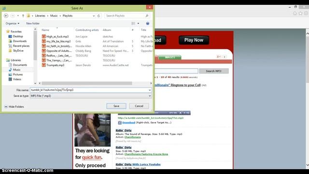Change the view layout icon

pos(133,23)
